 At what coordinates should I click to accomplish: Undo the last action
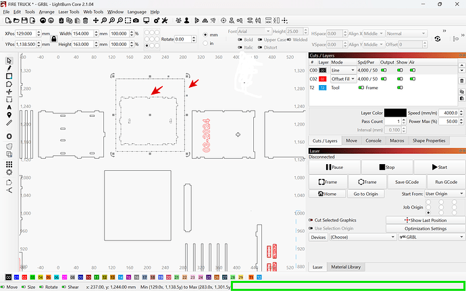(x=43, y=20)
